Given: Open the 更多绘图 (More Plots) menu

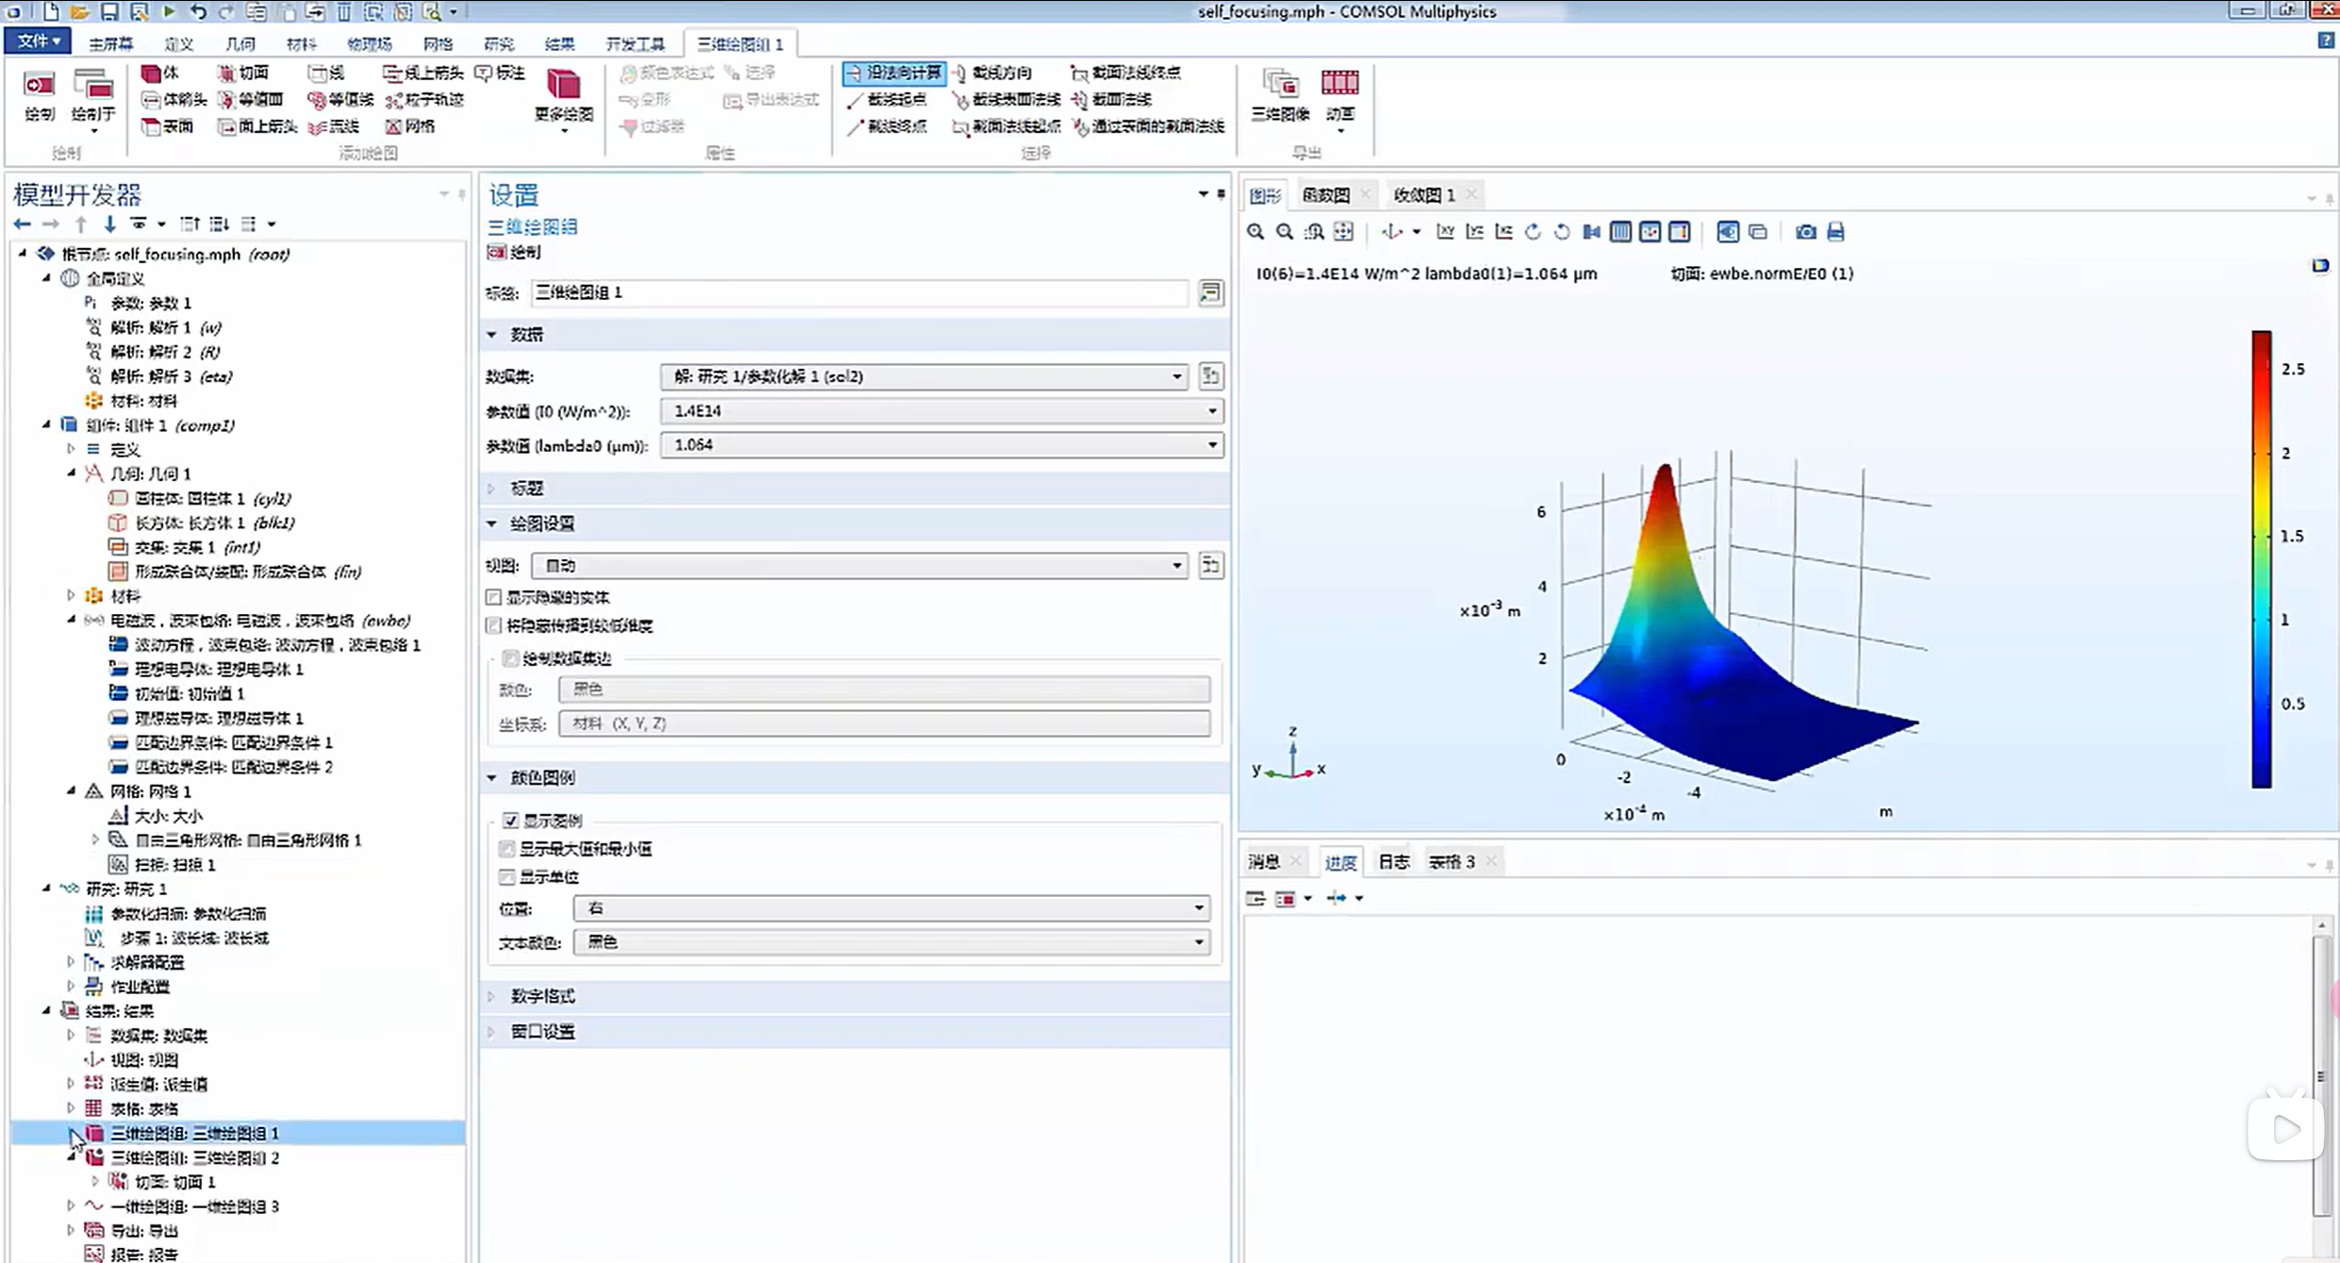Looking at the screenshot, I should [563, 97].
